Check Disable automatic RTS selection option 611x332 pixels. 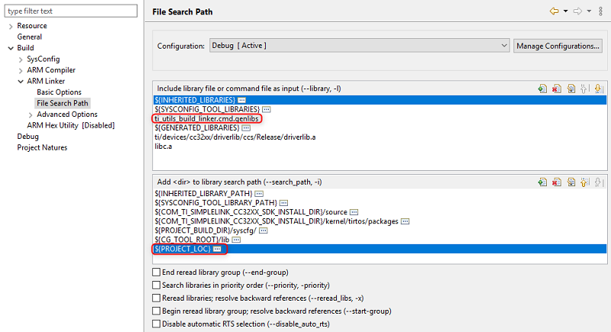157,324
